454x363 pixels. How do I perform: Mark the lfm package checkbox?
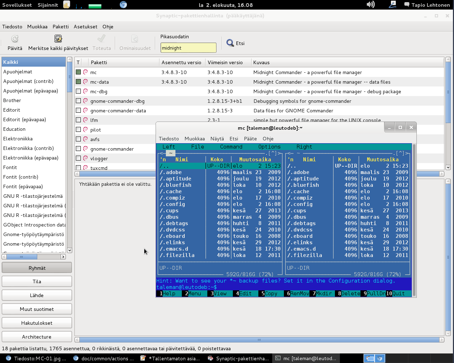click(78, 120)
